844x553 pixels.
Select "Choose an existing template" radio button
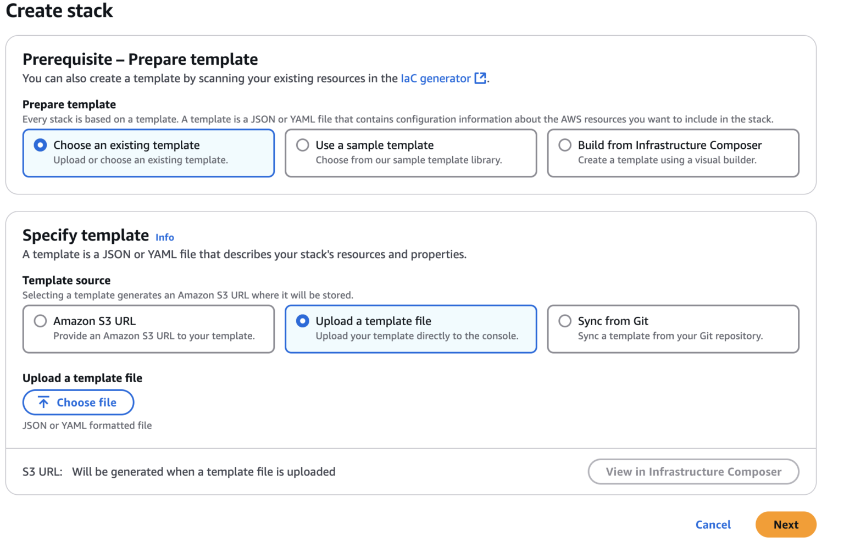(x=40, y=145)
